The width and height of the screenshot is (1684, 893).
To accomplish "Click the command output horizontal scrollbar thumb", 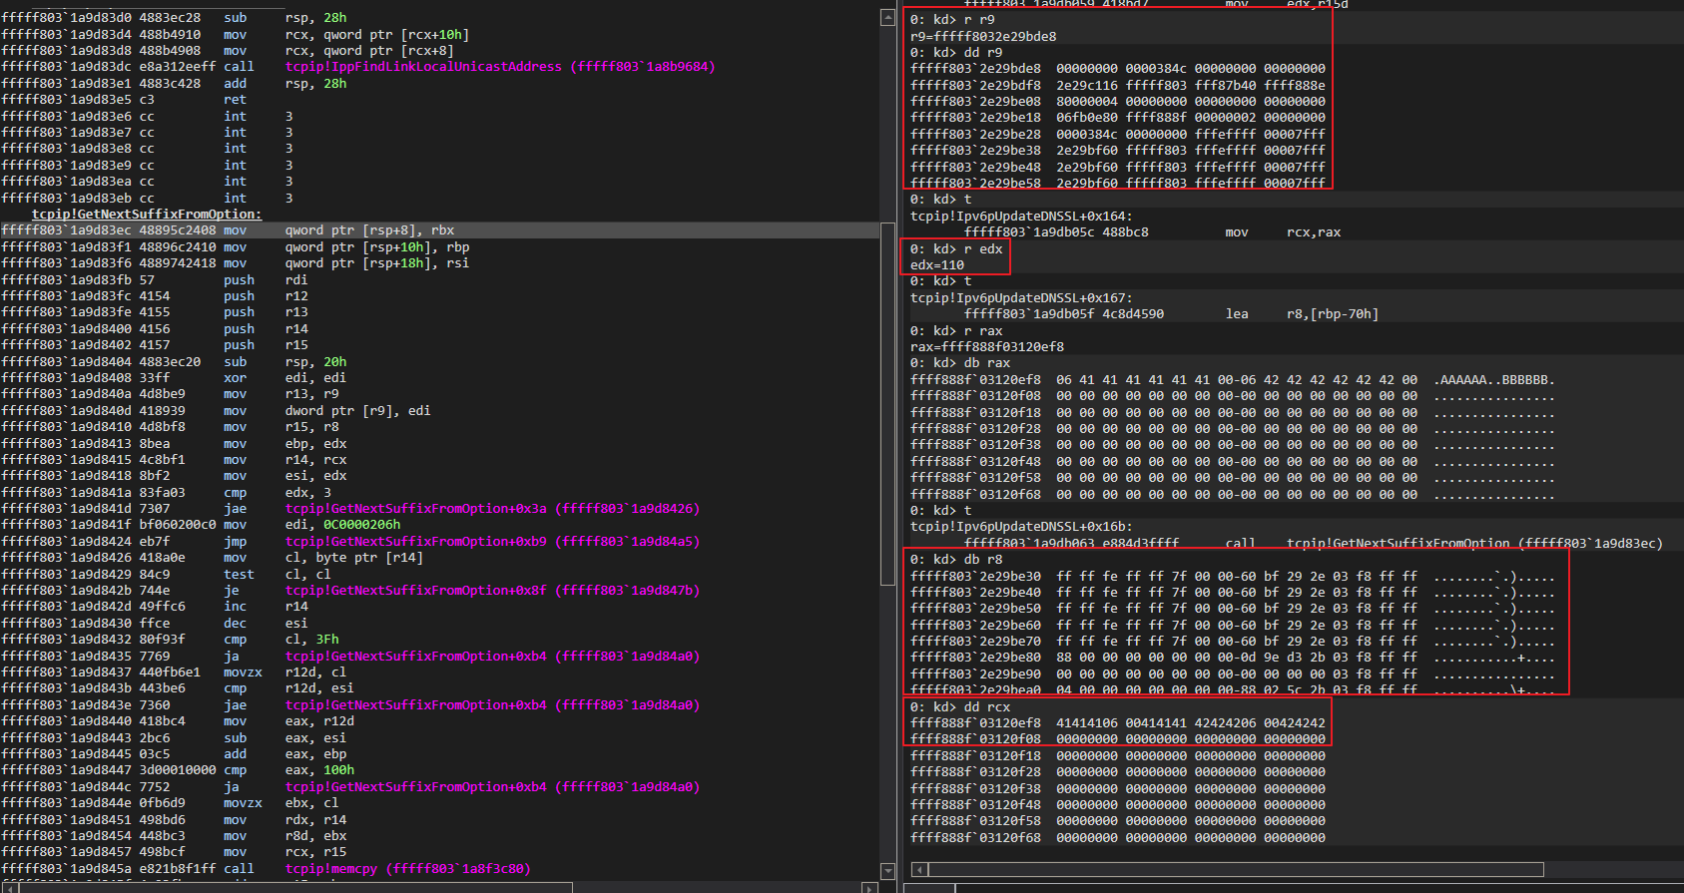I will [x=1236, y=870].
